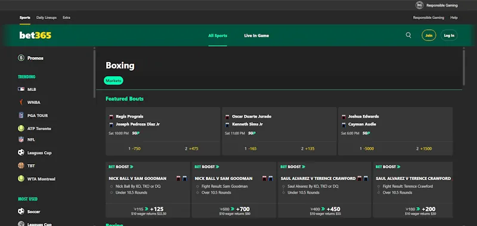Select the +450 Saul Alvarez bet boost
Screen dimensions: 477x226
pos(325,211)
